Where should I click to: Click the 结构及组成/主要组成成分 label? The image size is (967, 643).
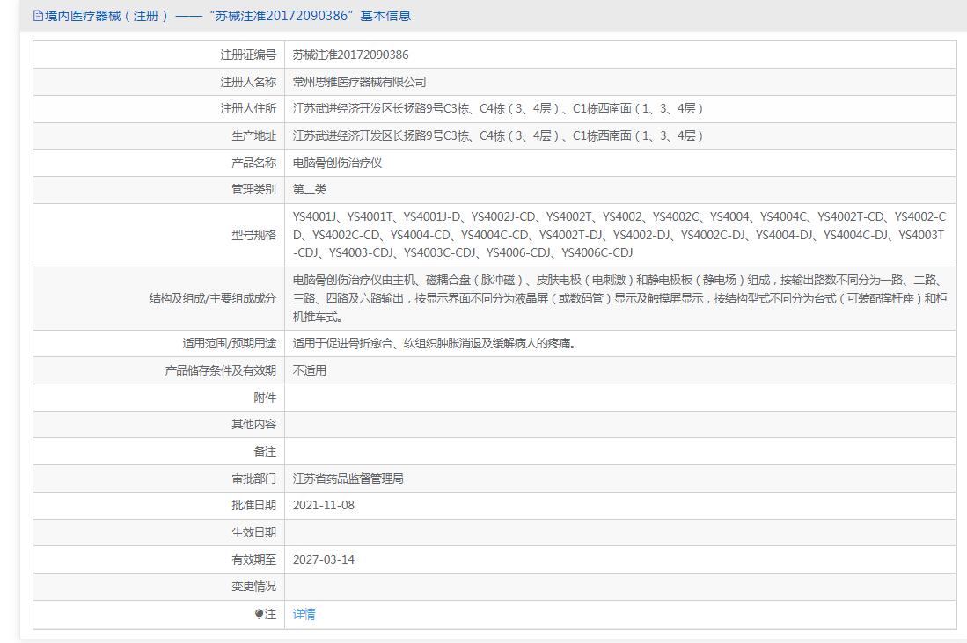coord(213,298)
